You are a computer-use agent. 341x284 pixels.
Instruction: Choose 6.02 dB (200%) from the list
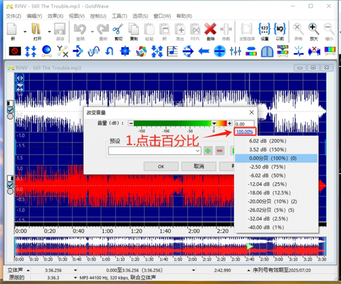click(276, 141)
